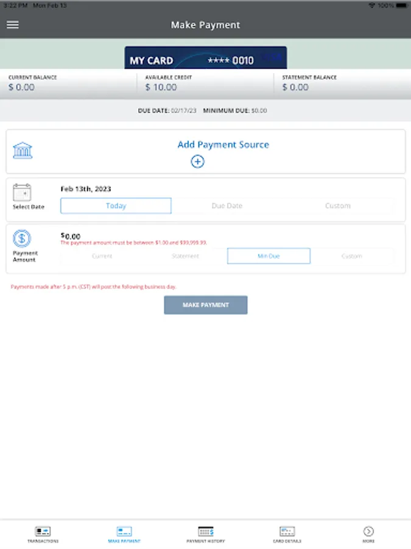Check the Wi-Fi status icon
Screen dimensions: 411x549
point(372,5)
